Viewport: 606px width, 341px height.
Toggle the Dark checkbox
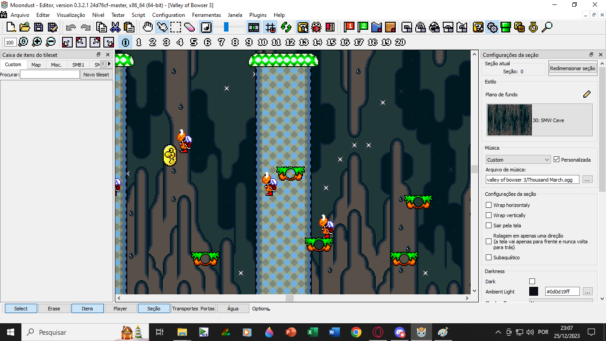(x=532, y=282)
